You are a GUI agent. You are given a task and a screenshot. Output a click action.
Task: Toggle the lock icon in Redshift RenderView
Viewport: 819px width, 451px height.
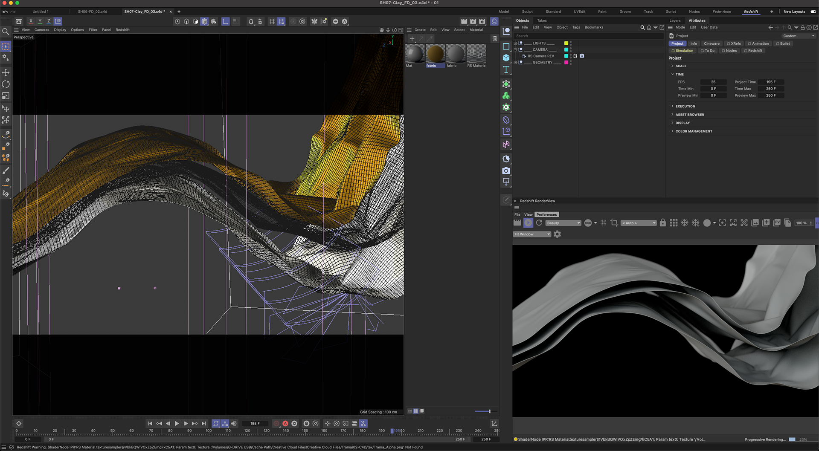click(x=662, y=223)
